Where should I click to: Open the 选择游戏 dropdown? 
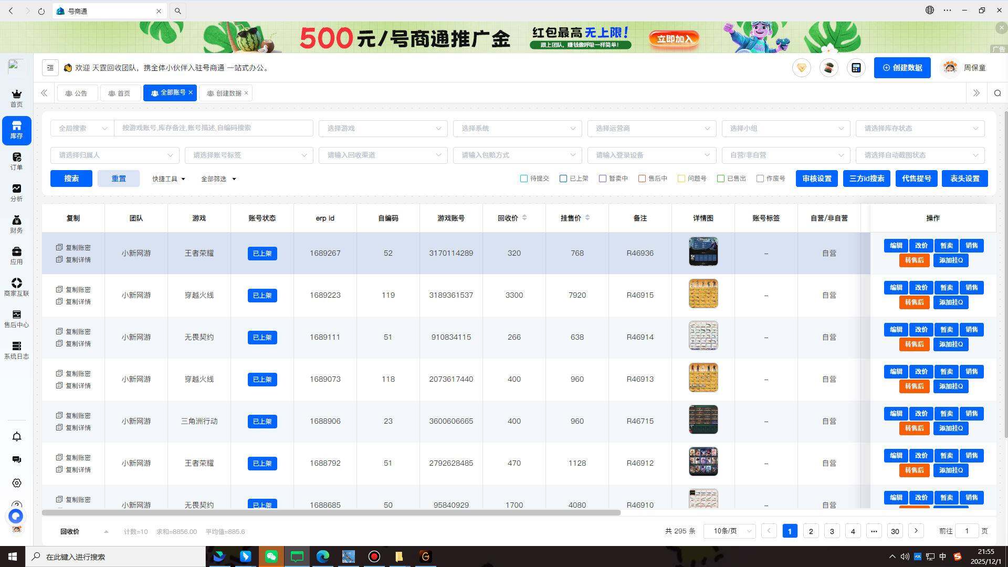point(383,128)
